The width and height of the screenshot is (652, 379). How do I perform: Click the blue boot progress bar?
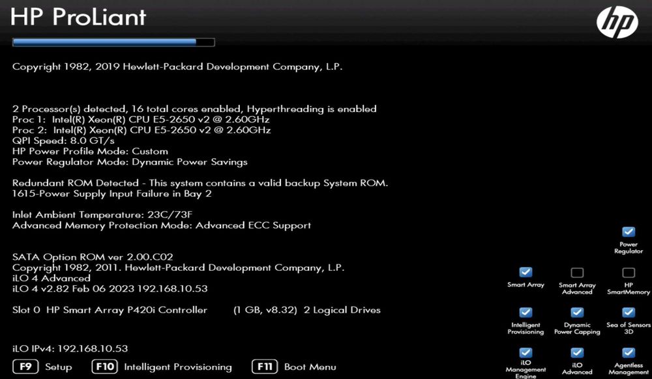point(113,42)
